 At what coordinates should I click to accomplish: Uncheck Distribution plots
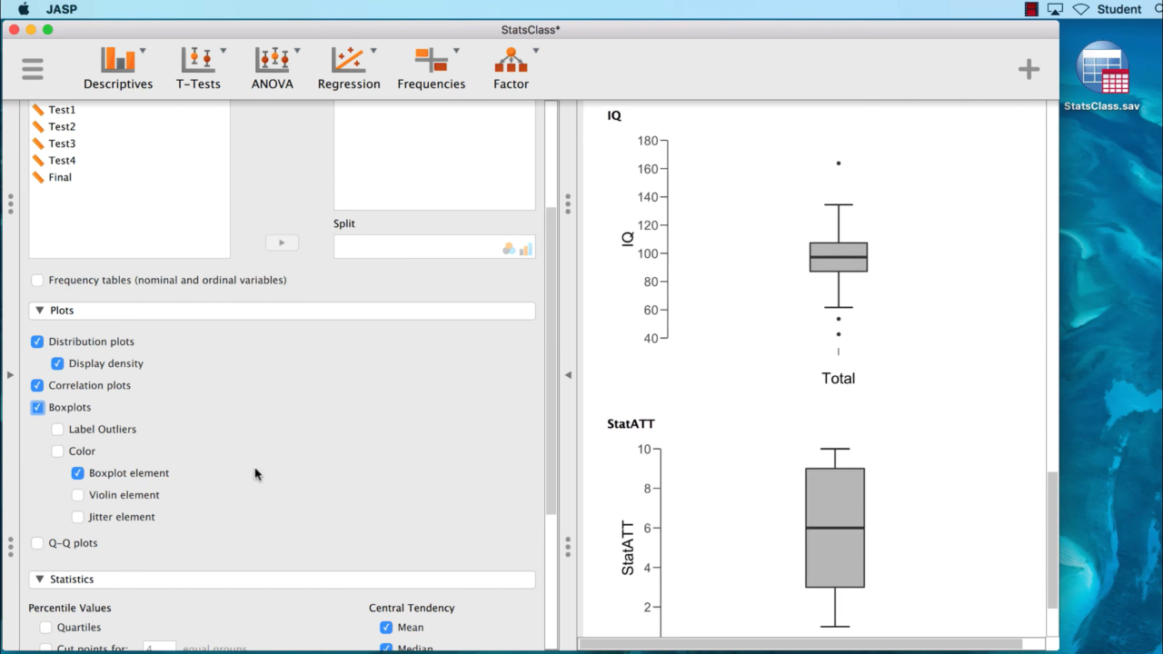[37, 342]
